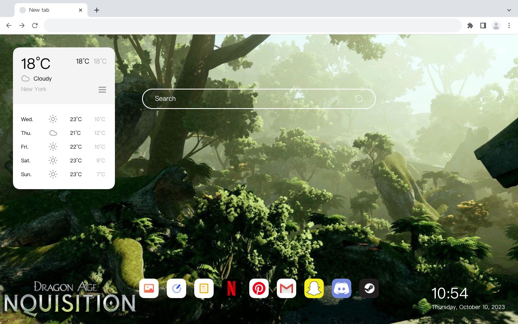Screen dimensions: 518x324
Task: Open the profile avatar menu
Action: pos(496,26)
